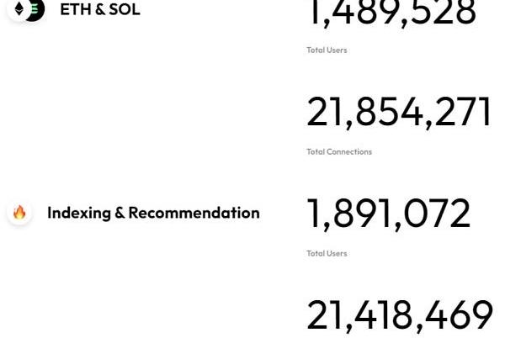Viewport: 505px width, 338px height.
Task: Click the Ethereum diamond logo icon
Action: pos(19,8)
